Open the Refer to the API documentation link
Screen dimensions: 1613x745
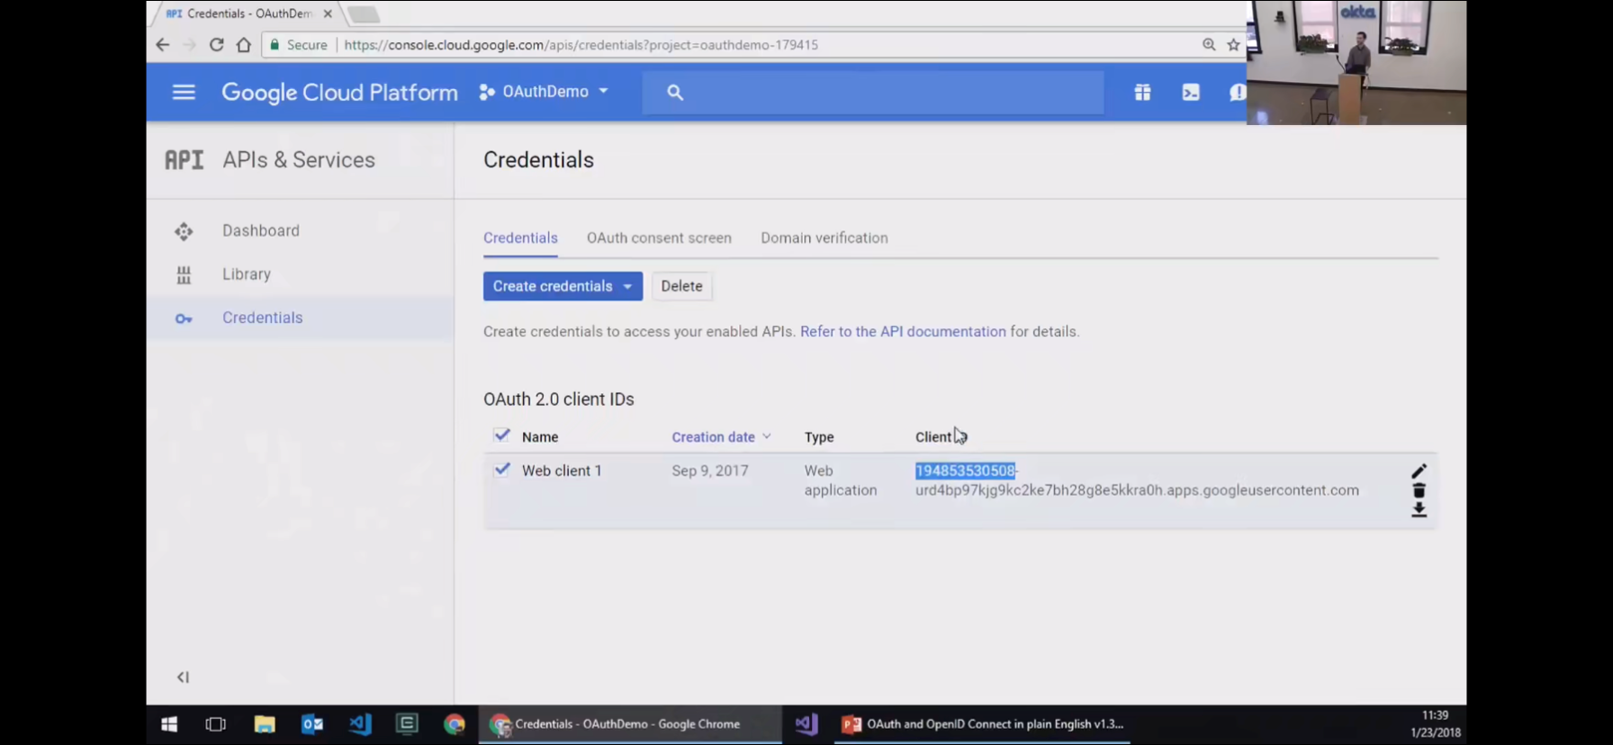tap(903, 331)
